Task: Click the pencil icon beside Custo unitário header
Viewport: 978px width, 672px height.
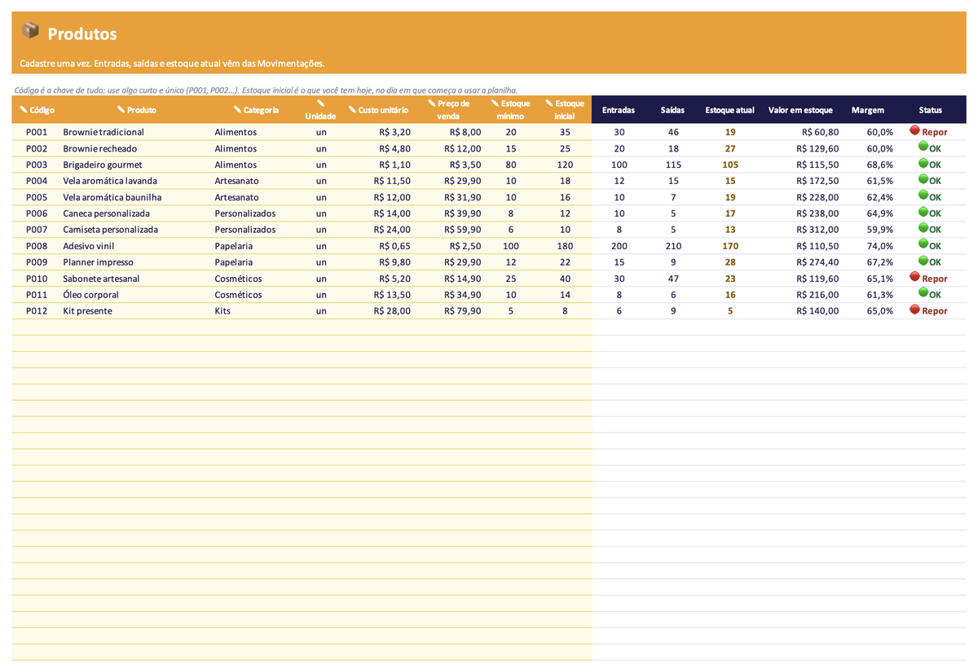Action: (352, 109)
